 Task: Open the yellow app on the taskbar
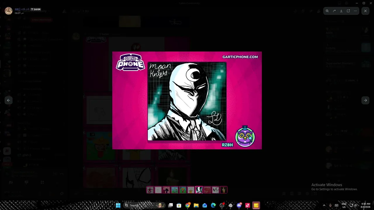click(x=256, y=205)
